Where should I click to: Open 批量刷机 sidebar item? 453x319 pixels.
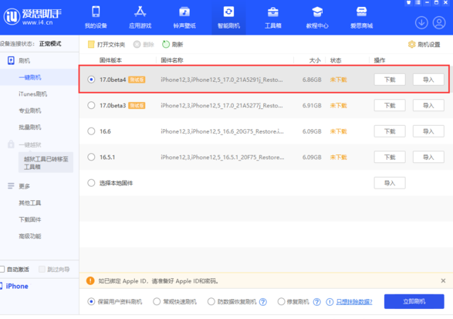(x=30, y=127)
